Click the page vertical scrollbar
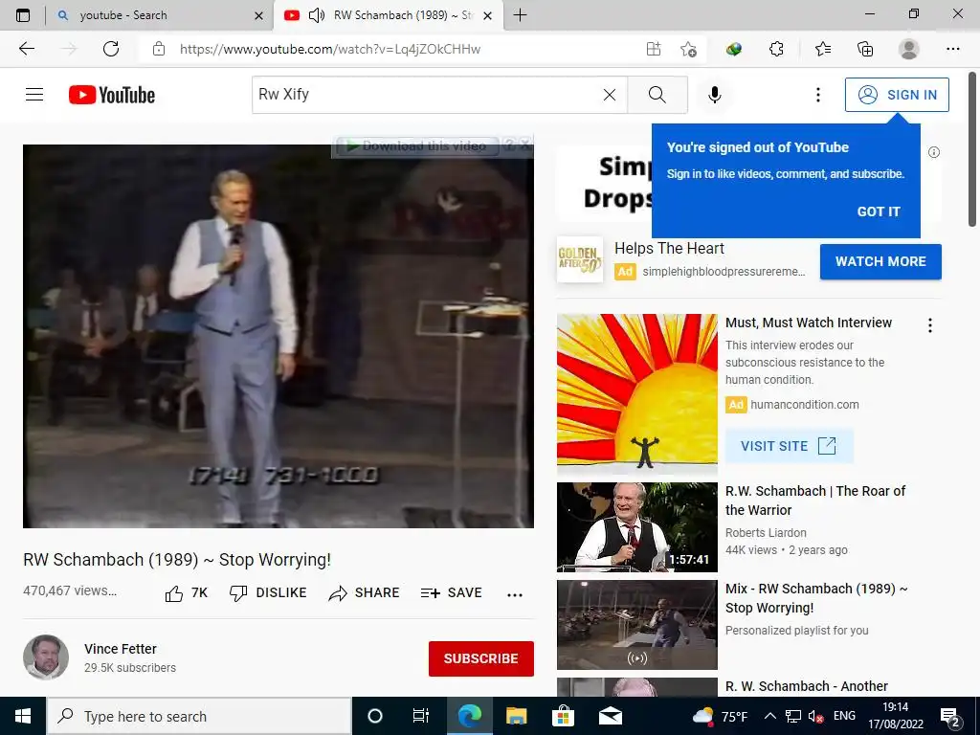980x735 pixels. [x=972, y=150]
